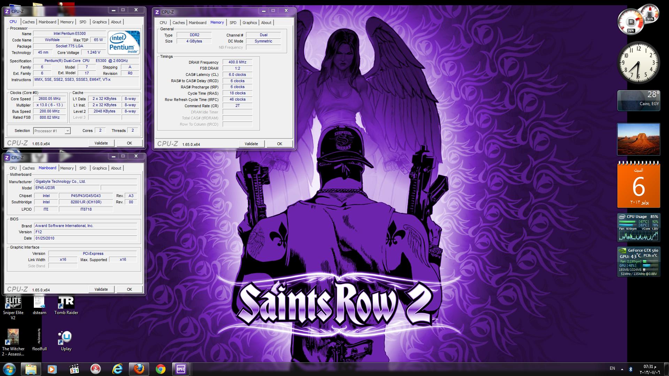Click the orange calendar gadget
This screenshot has width=669, height=376.
click(x=638, y=185)
